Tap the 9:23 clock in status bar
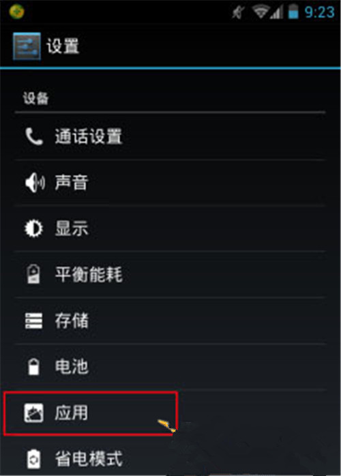 [319, 12]
